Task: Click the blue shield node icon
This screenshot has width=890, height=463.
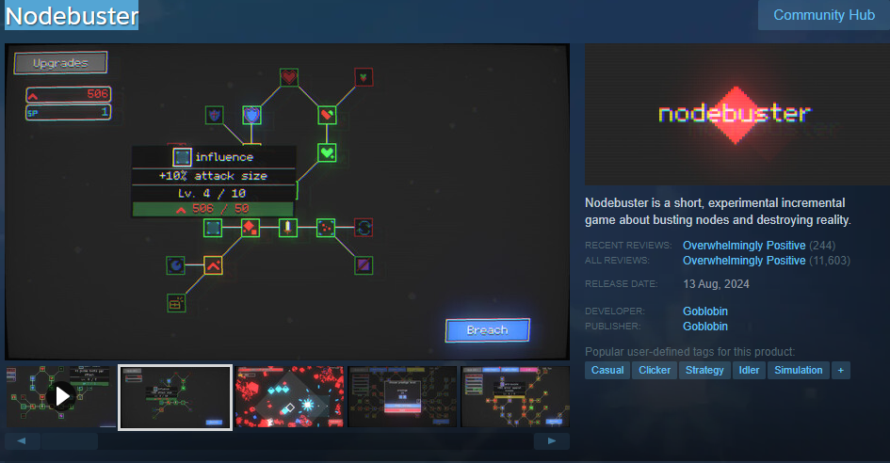Action: click(251, 115)
